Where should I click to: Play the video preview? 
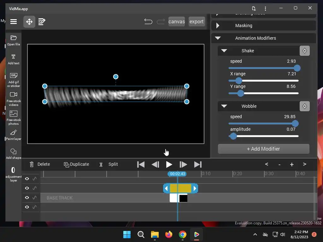pyautogui.click(x=169, y=164)
